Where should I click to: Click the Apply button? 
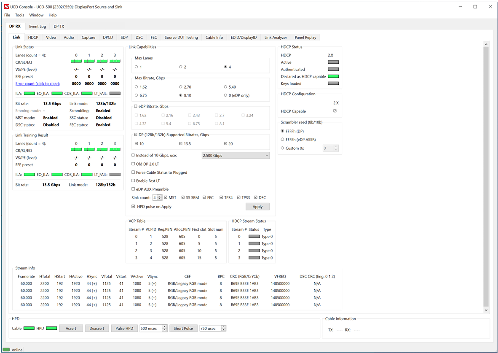pyautogui.click(x=257, y=206)
